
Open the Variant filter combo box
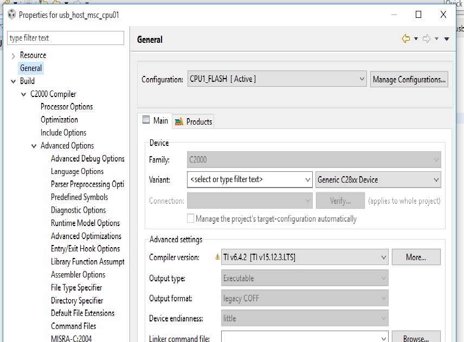click(250, 179)
